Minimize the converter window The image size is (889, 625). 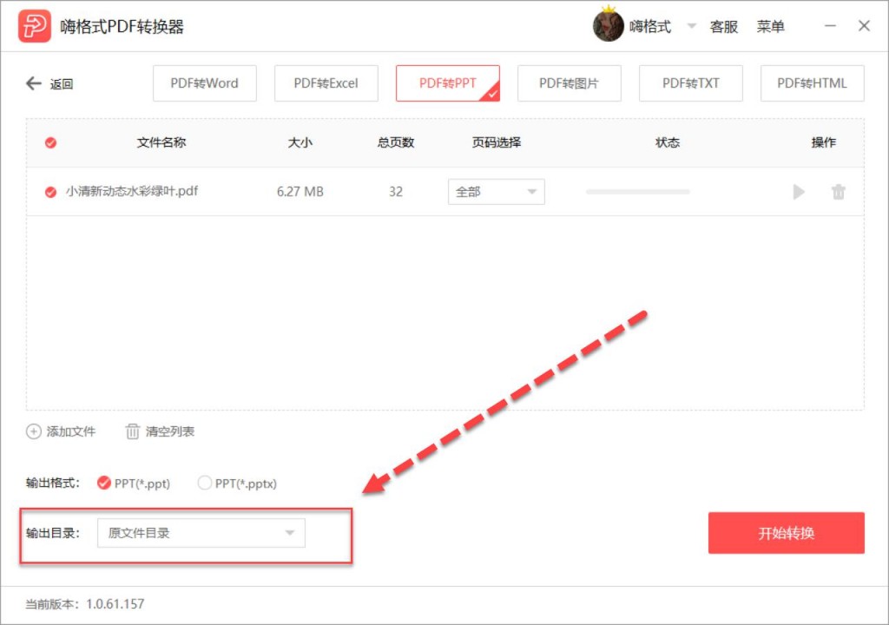click(830, 26)
